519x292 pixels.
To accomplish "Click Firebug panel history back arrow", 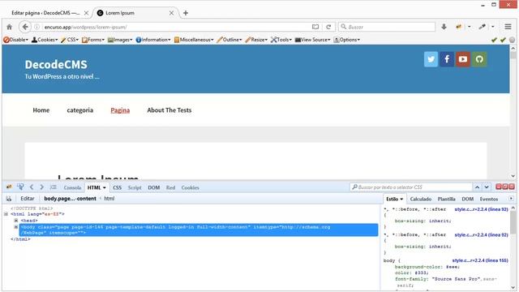I will (x=32, y=187).
